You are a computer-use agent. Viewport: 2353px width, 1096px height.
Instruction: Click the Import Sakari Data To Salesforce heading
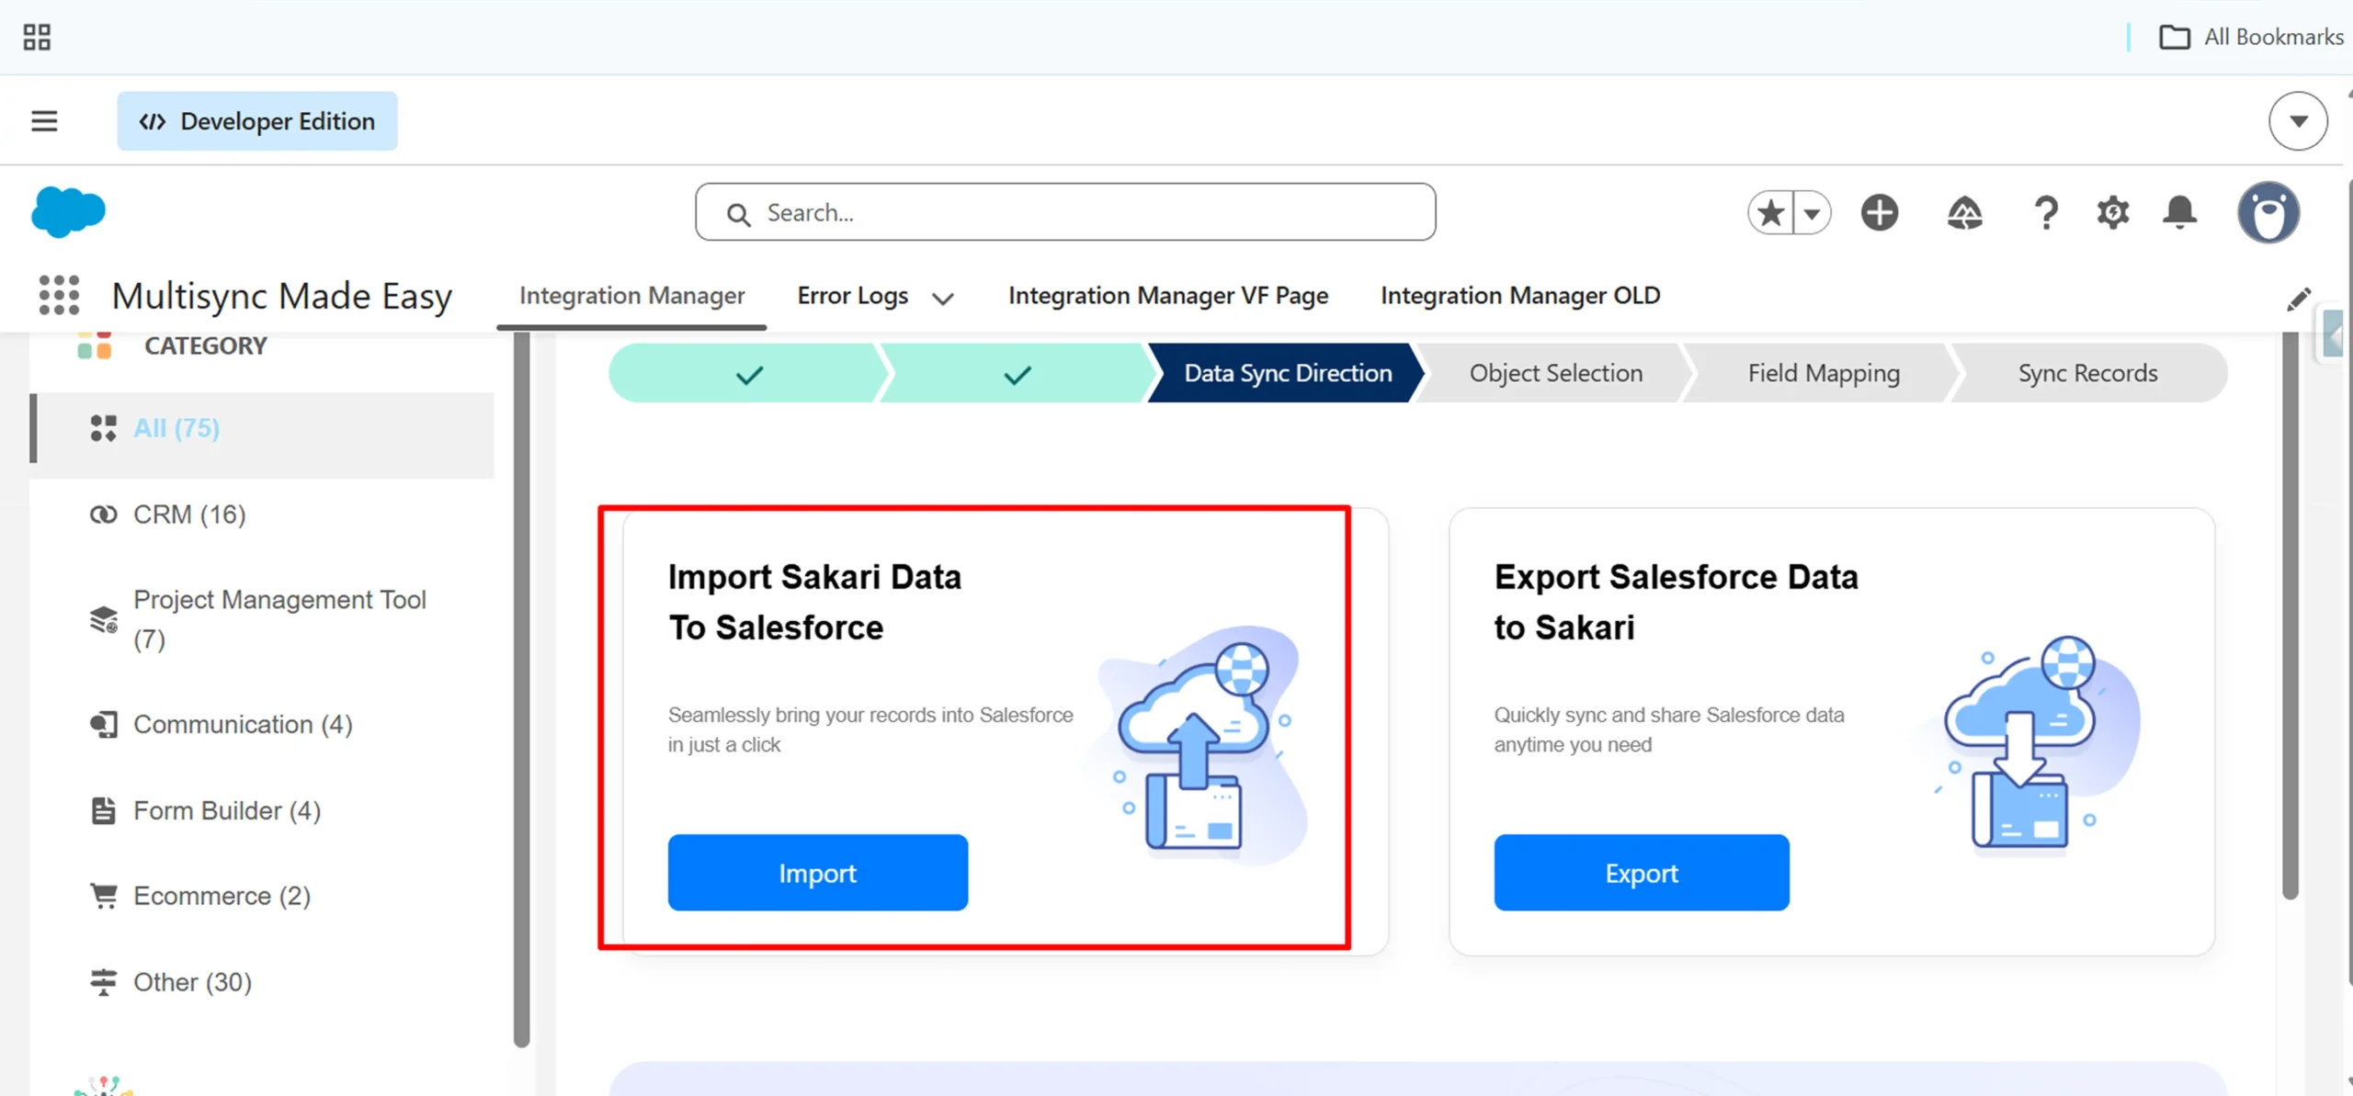tap(814, 602)
